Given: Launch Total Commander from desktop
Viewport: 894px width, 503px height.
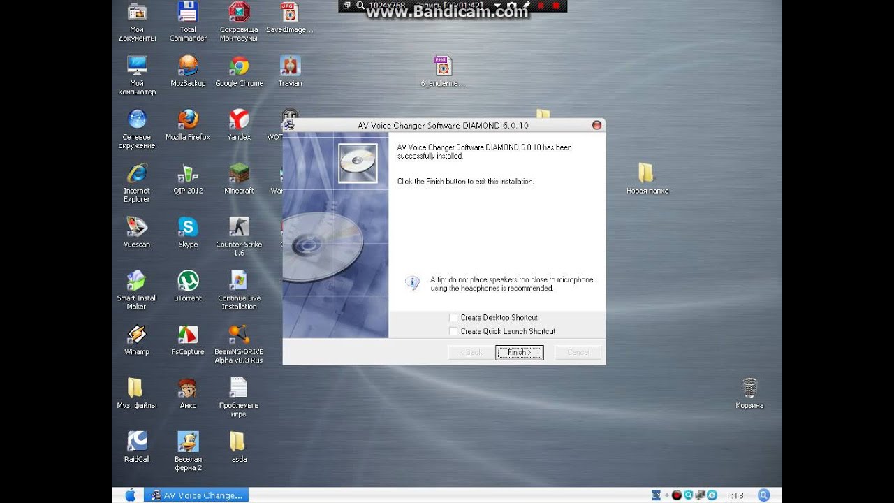Looking at the screenshot, I should pyautogui.click(x=188, y=22).
